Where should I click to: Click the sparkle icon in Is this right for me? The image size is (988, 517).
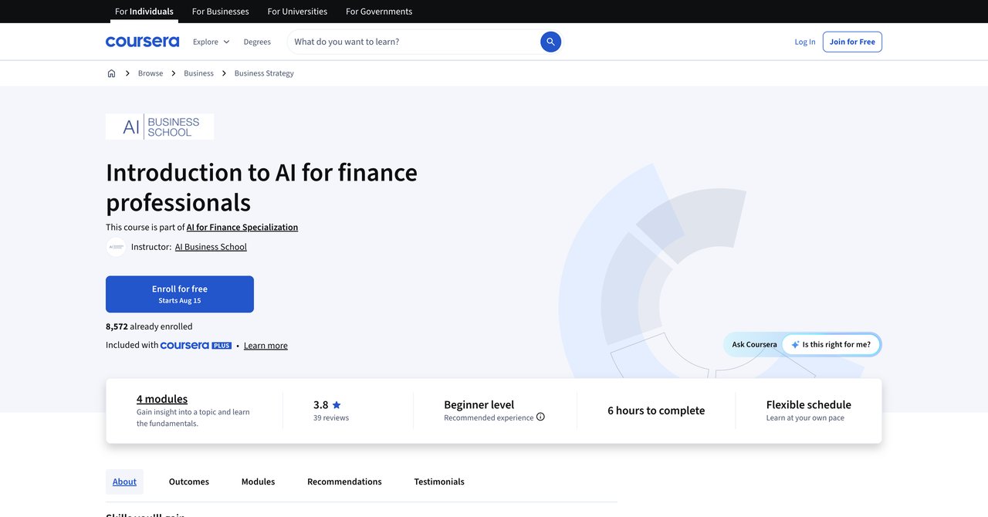795,345
